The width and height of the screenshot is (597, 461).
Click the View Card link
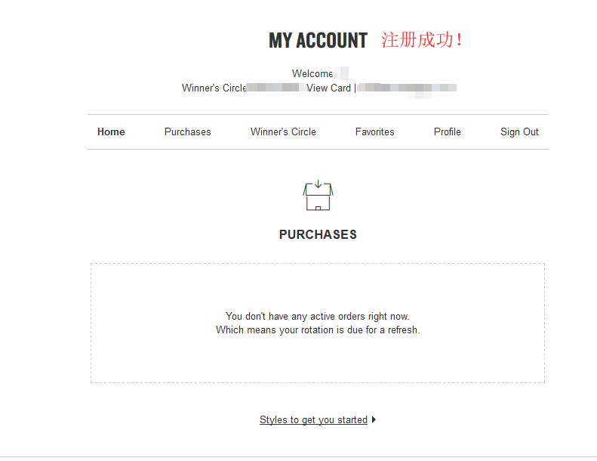pos(328,88)
